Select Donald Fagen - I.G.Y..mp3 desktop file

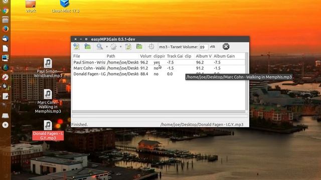point(48,130)
